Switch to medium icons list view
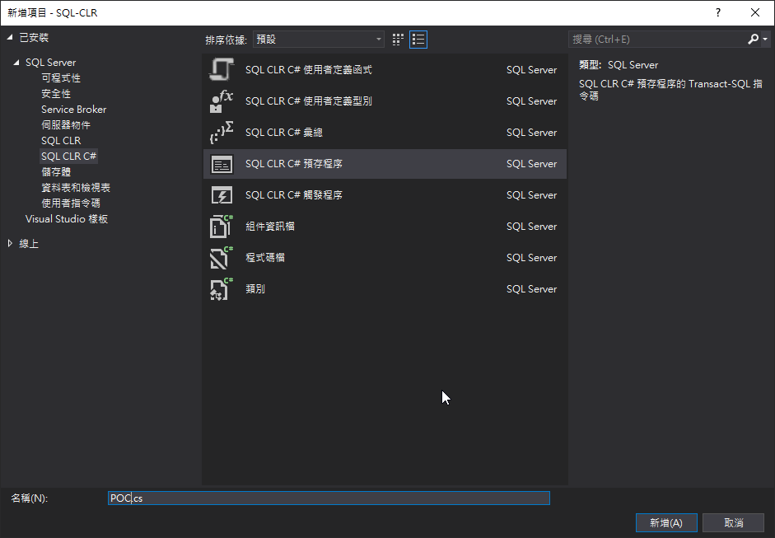 [418, 39]
